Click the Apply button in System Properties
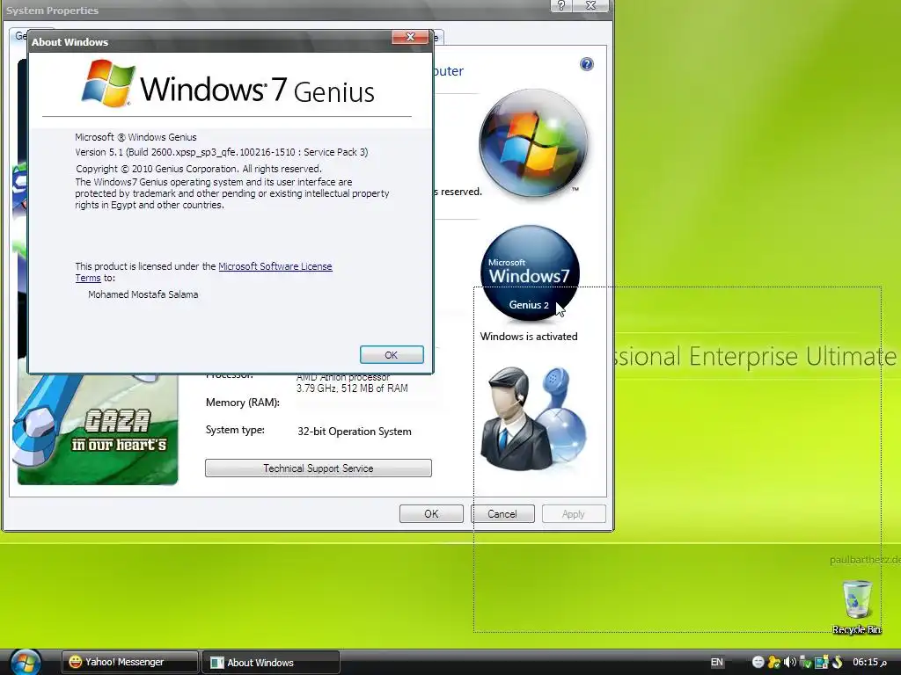The width and height of the screenshot is (901, 675). click(574, 513)
